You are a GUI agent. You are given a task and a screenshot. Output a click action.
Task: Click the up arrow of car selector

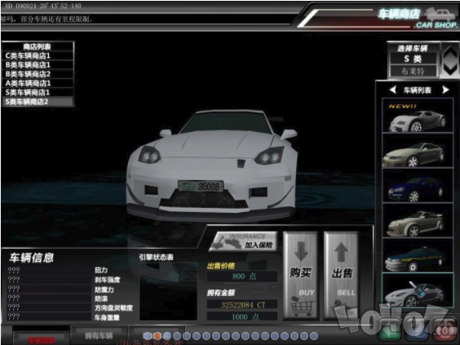pos(449,52)
